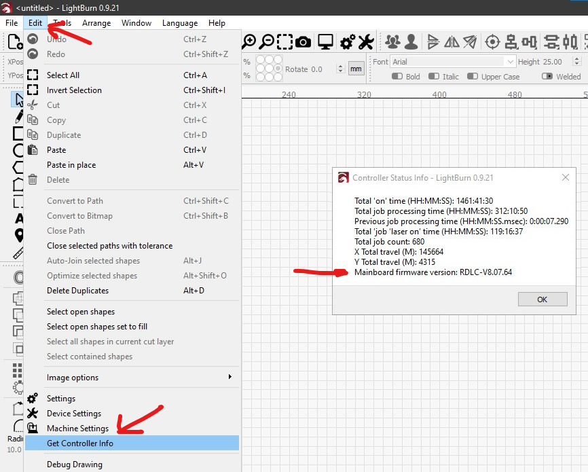Viewport: 588px width, 472px height.
Task: Choose Close selected paths with tolerance
Action: (132, 246)
